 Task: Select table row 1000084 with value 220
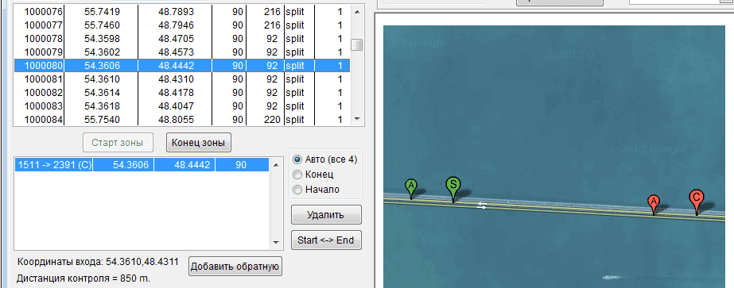point(182,120)
